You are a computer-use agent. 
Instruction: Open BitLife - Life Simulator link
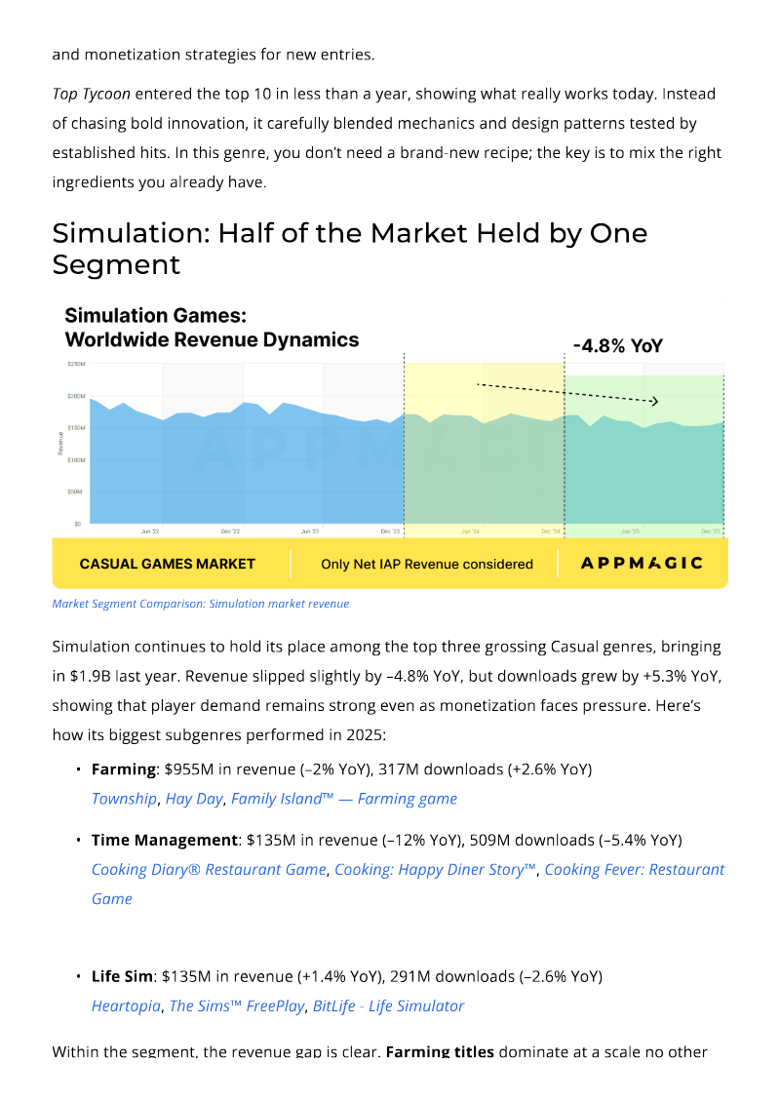[x=388, y=1006]
